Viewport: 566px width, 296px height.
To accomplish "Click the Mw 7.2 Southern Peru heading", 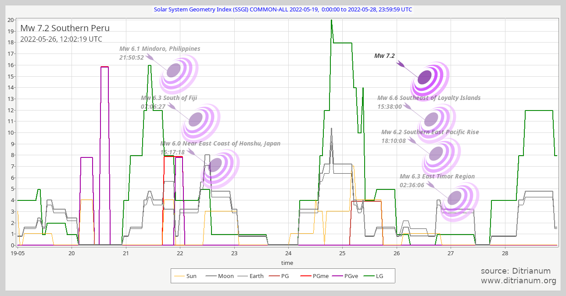I will click(65, 28).
